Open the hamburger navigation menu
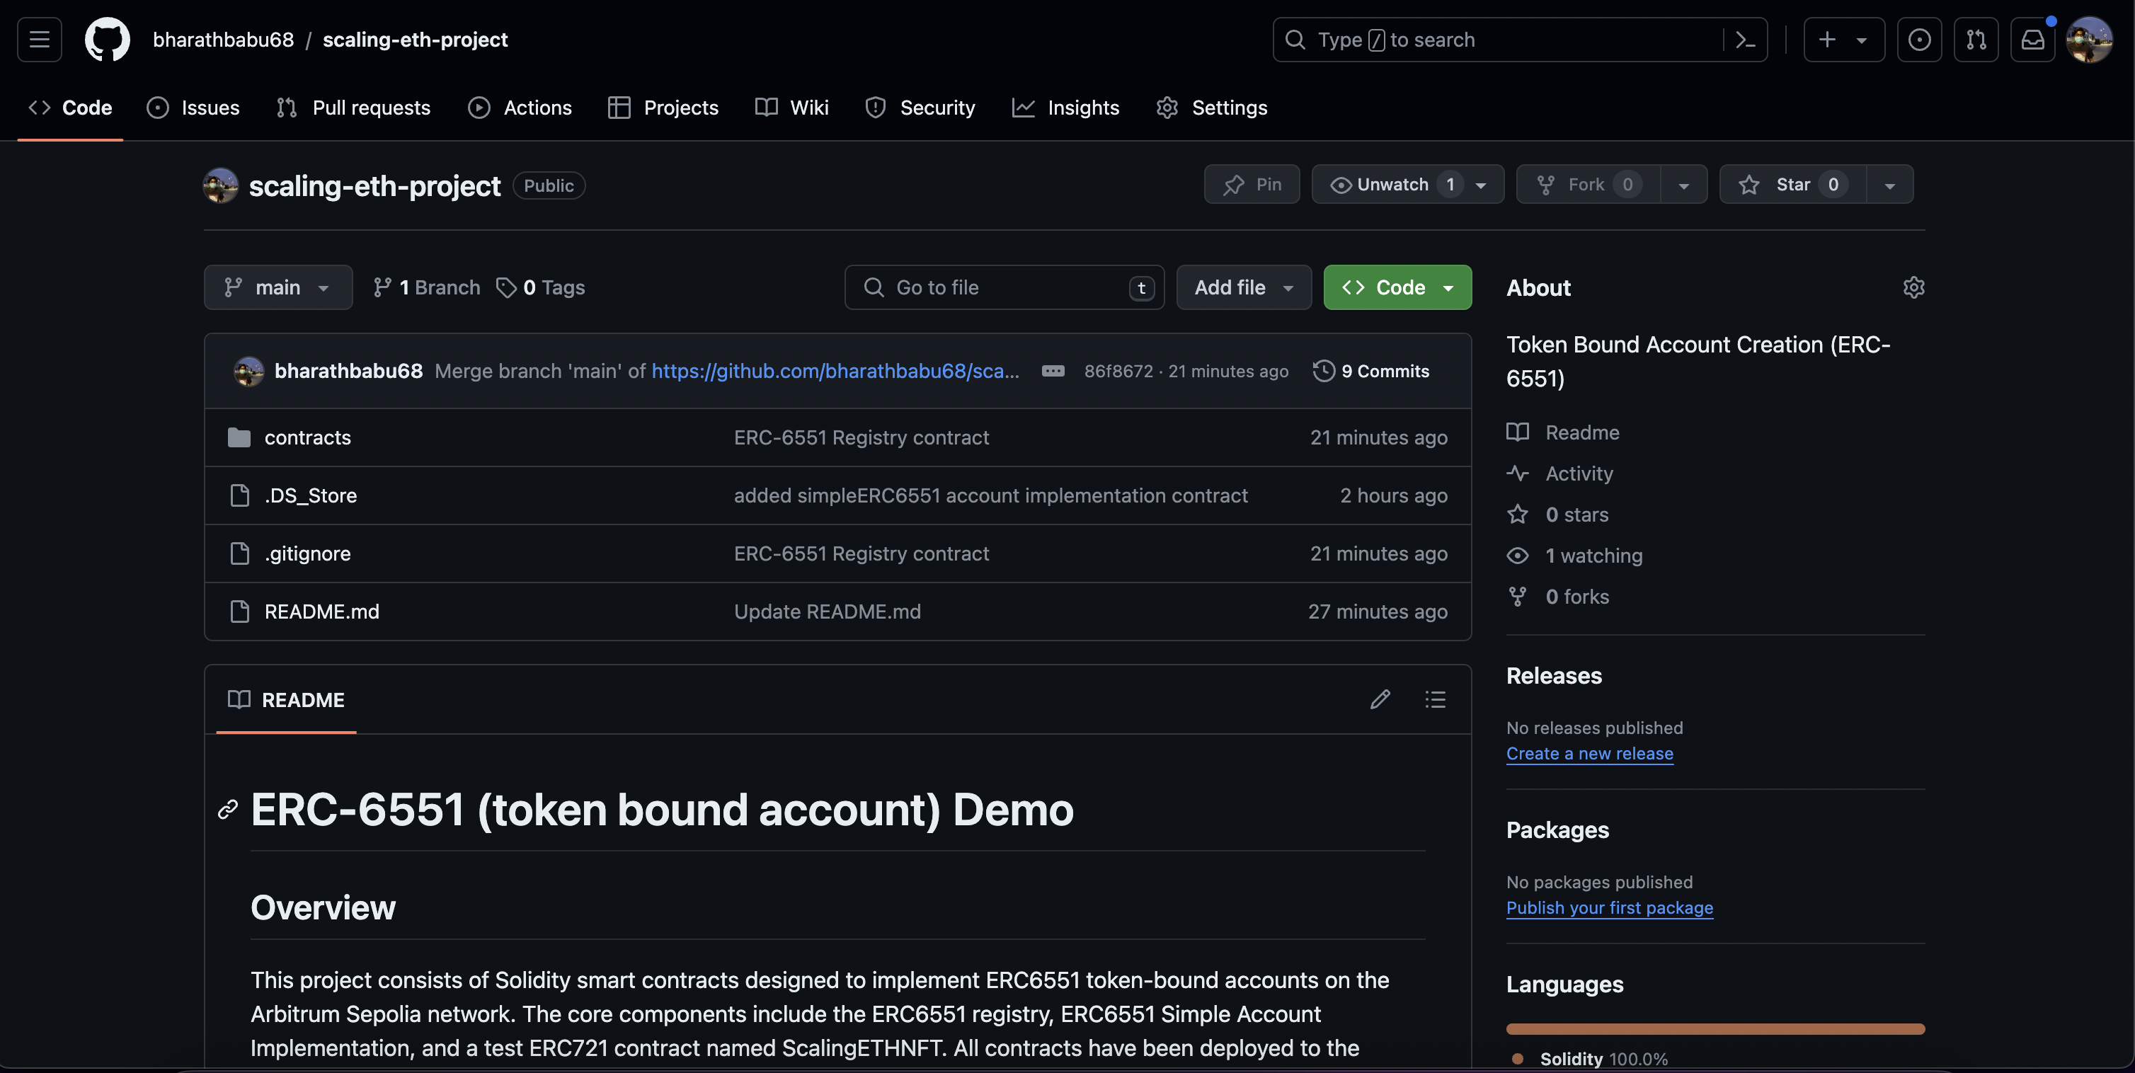2135x1073 pixels. coord(39,39)
